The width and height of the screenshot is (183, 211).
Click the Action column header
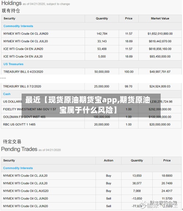coord(108,160)
